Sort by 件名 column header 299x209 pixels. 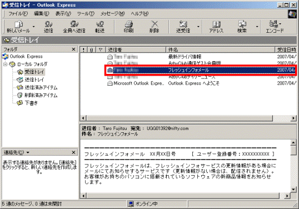tap(220, 50)
